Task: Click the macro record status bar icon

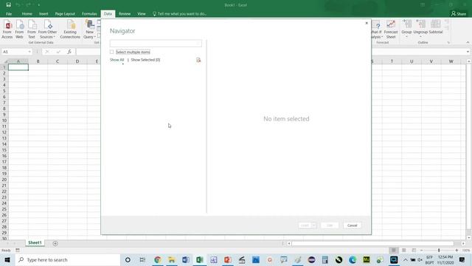Action: pyautogui.click(x=18, y=250)
